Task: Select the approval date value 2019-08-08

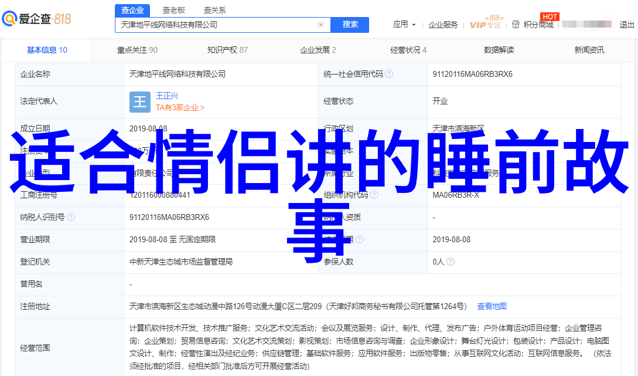Action: point(452,239)
